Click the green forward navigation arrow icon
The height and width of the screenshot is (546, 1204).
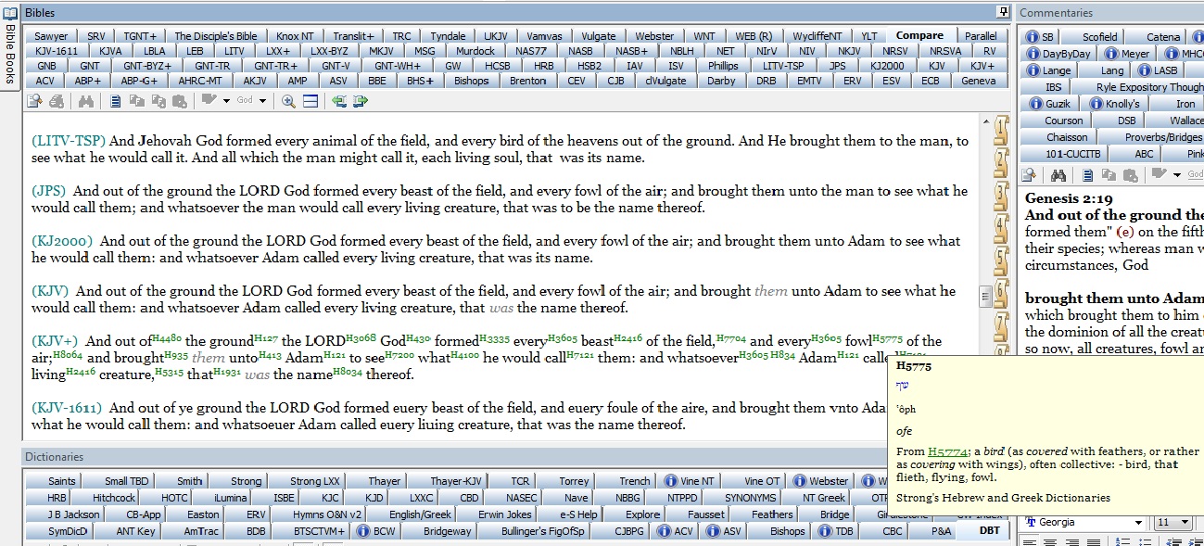coord(360,101)
